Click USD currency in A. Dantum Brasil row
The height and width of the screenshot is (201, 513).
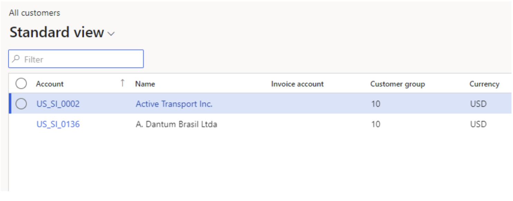[478, 124]
